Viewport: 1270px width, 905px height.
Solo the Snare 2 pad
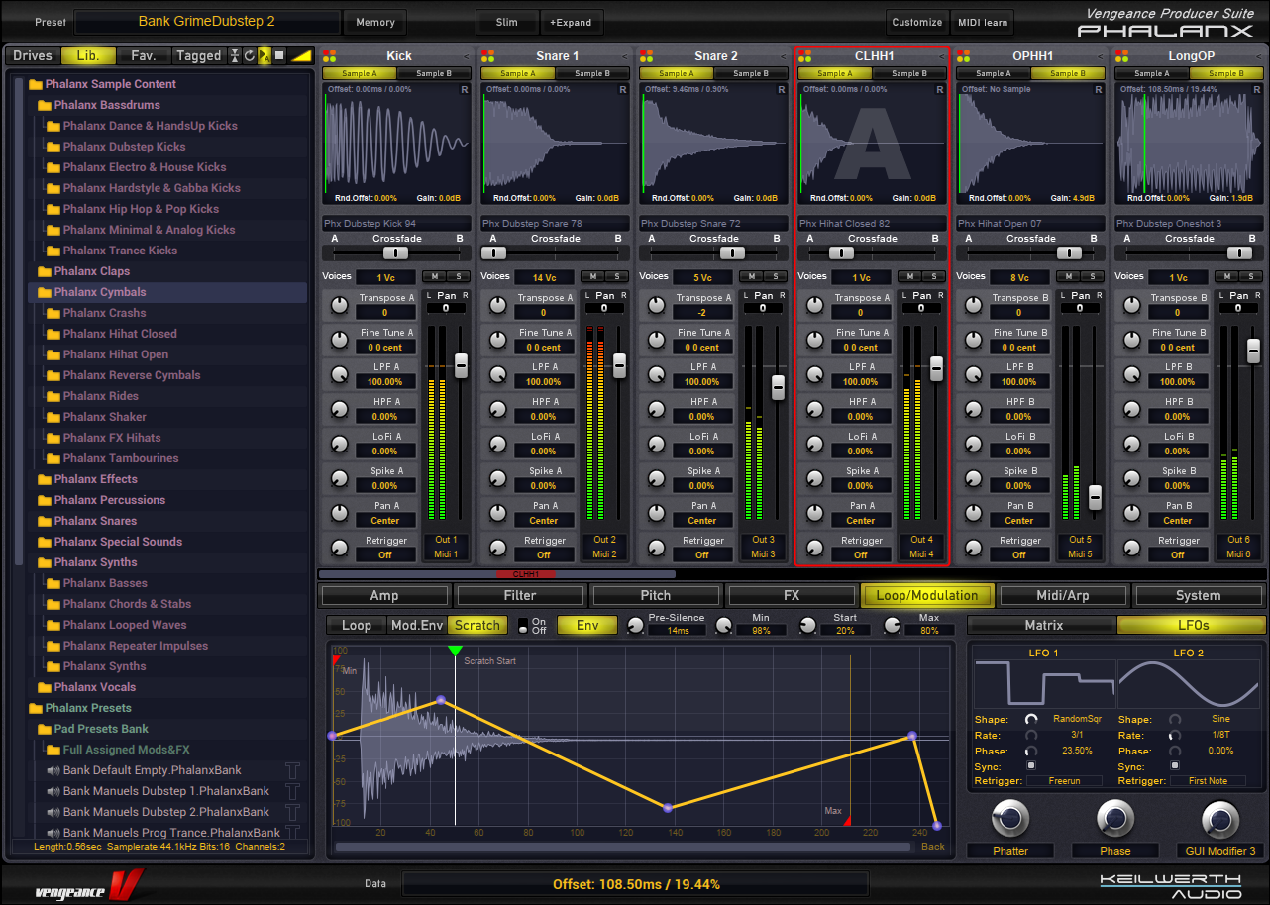pos(775,276)
